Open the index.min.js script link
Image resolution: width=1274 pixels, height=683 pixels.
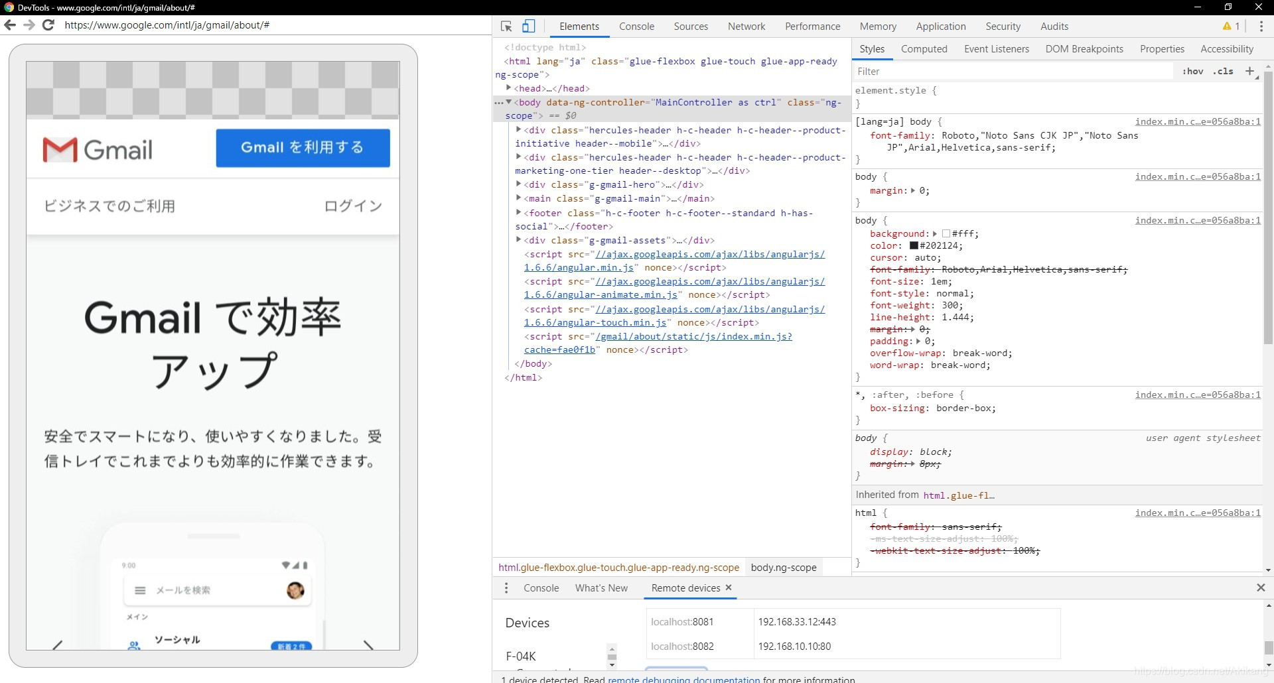pyautogui.click(x=658, y=343)
